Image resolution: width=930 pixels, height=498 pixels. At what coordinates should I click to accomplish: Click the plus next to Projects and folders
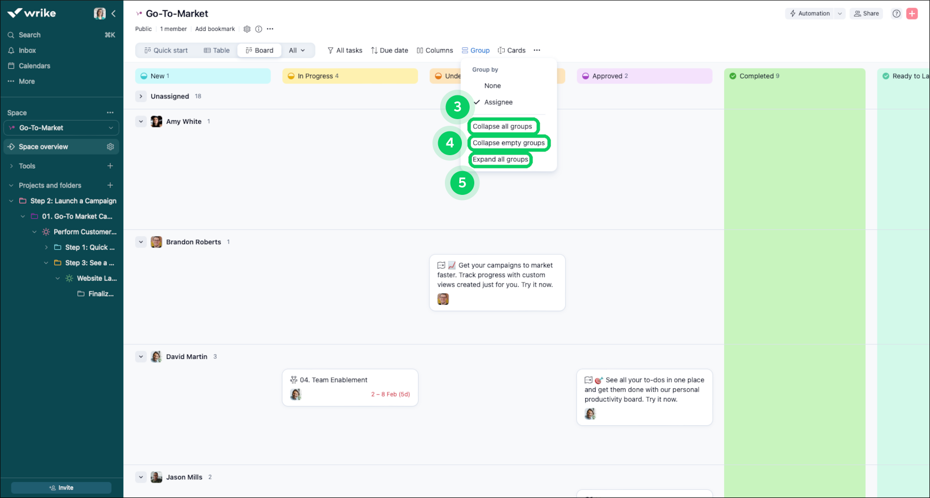pos(110,185)
